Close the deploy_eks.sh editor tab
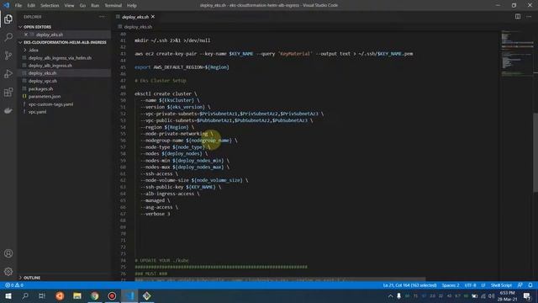 point(153,17)
